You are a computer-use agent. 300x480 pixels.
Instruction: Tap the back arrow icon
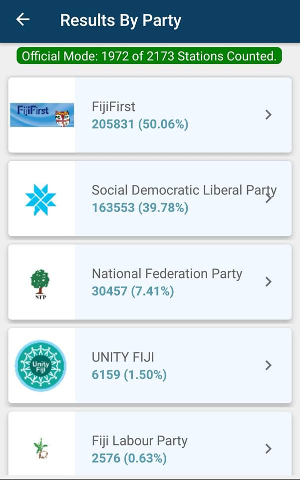tap(23, 20)
